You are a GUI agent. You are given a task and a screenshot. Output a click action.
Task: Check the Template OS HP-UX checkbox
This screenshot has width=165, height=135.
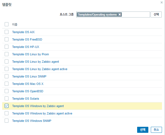tap(7, 47)
